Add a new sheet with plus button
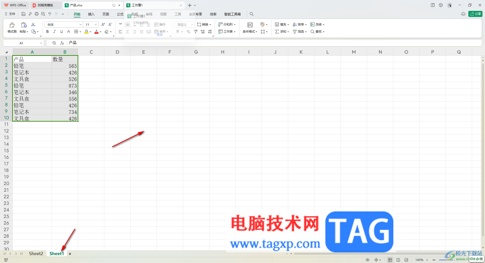This screenshot has height=263, width=485. click(x=70, y=254)
